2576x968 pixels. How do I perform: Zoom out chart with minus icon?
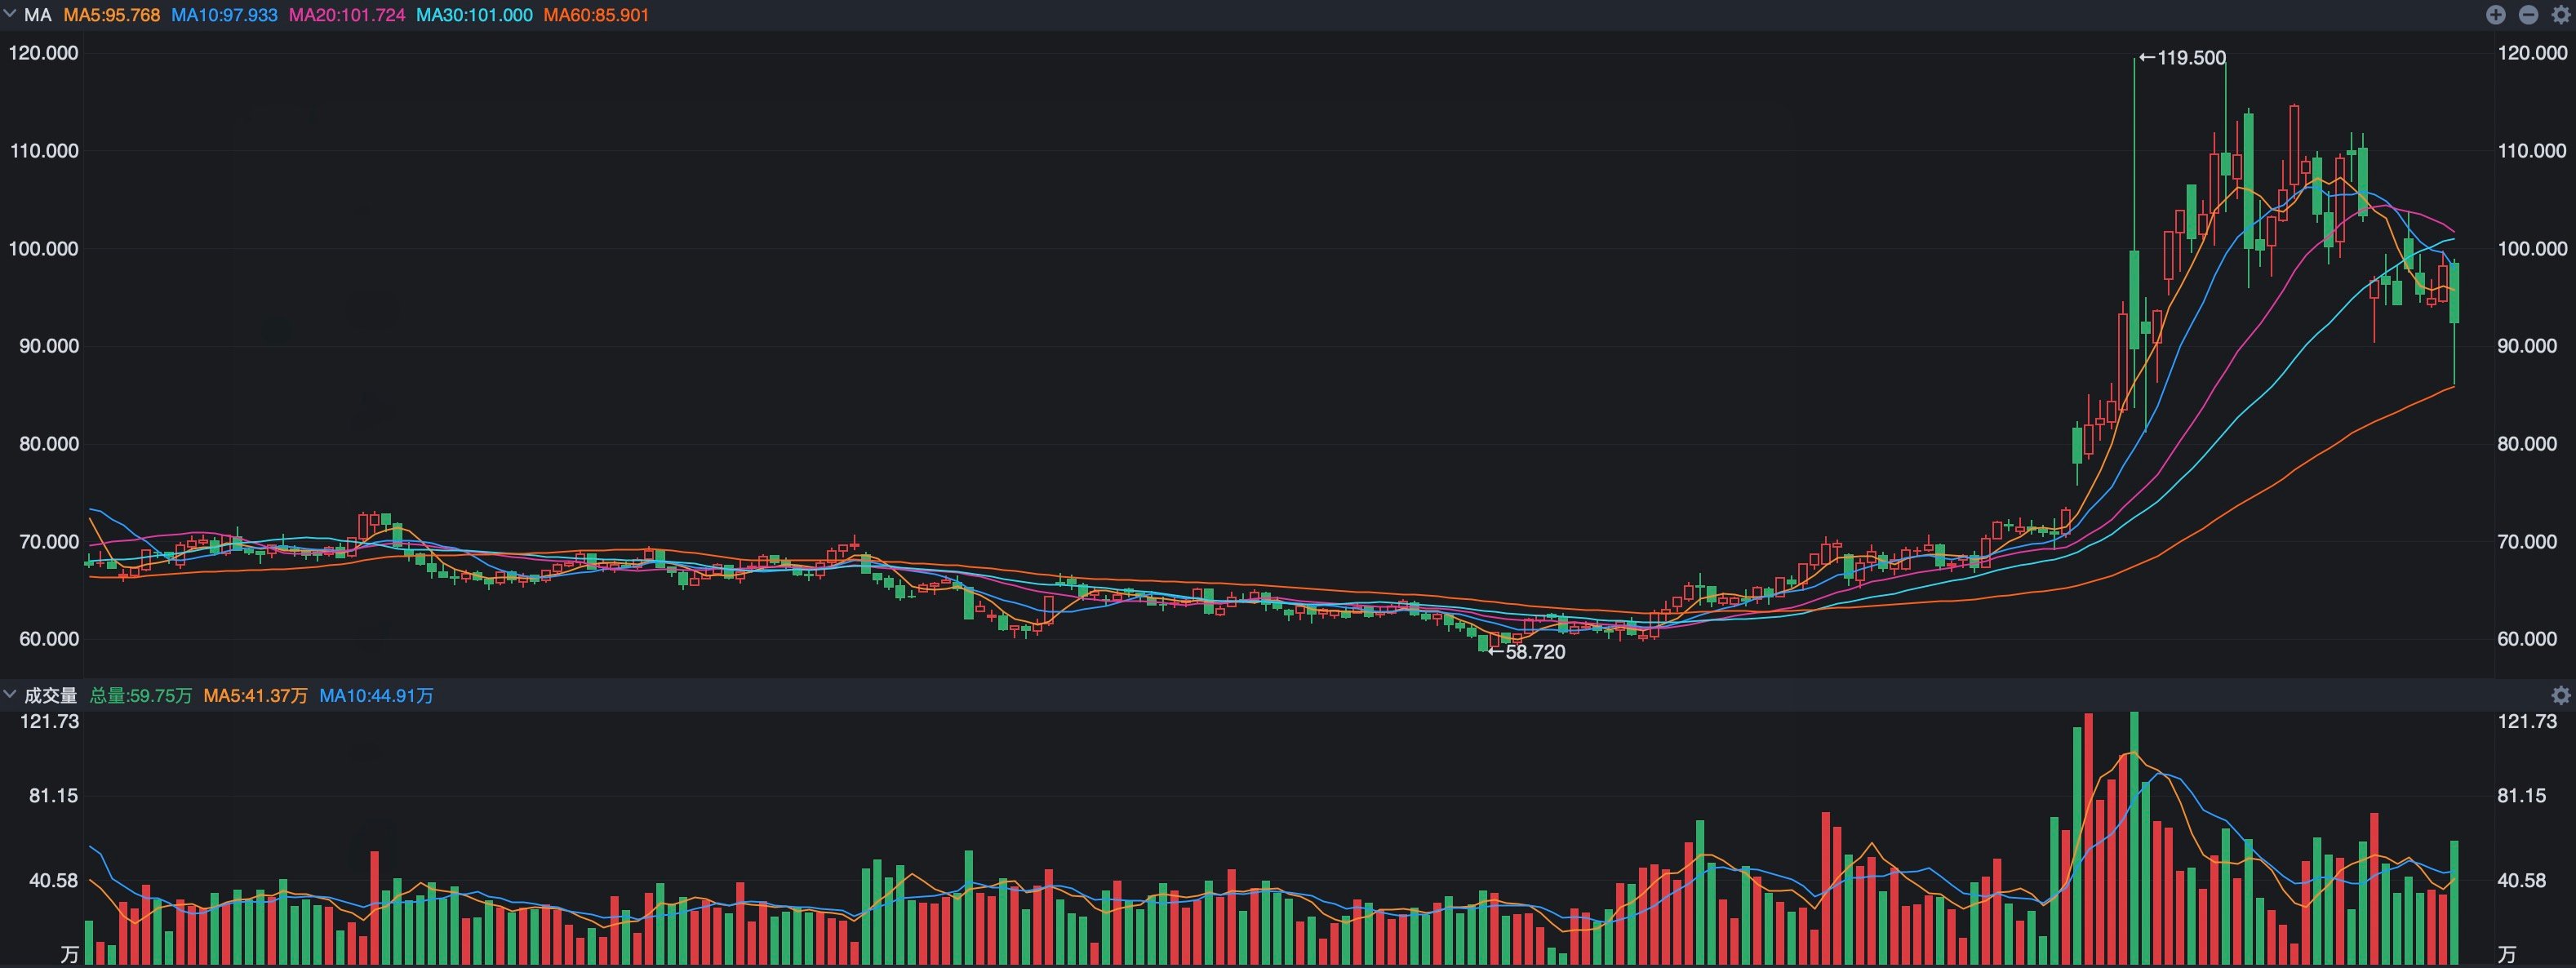2528,14
